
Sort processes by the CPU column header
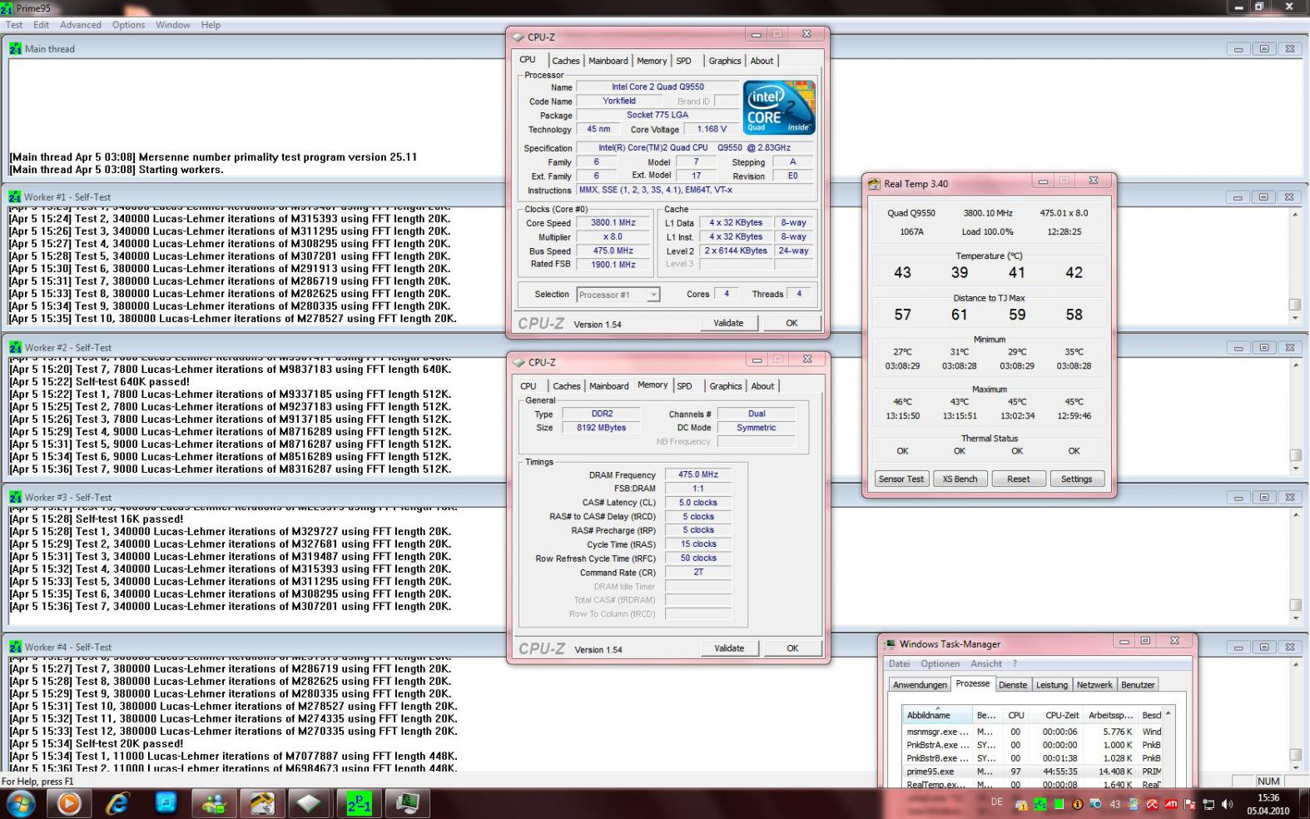tap(1015, 715)
